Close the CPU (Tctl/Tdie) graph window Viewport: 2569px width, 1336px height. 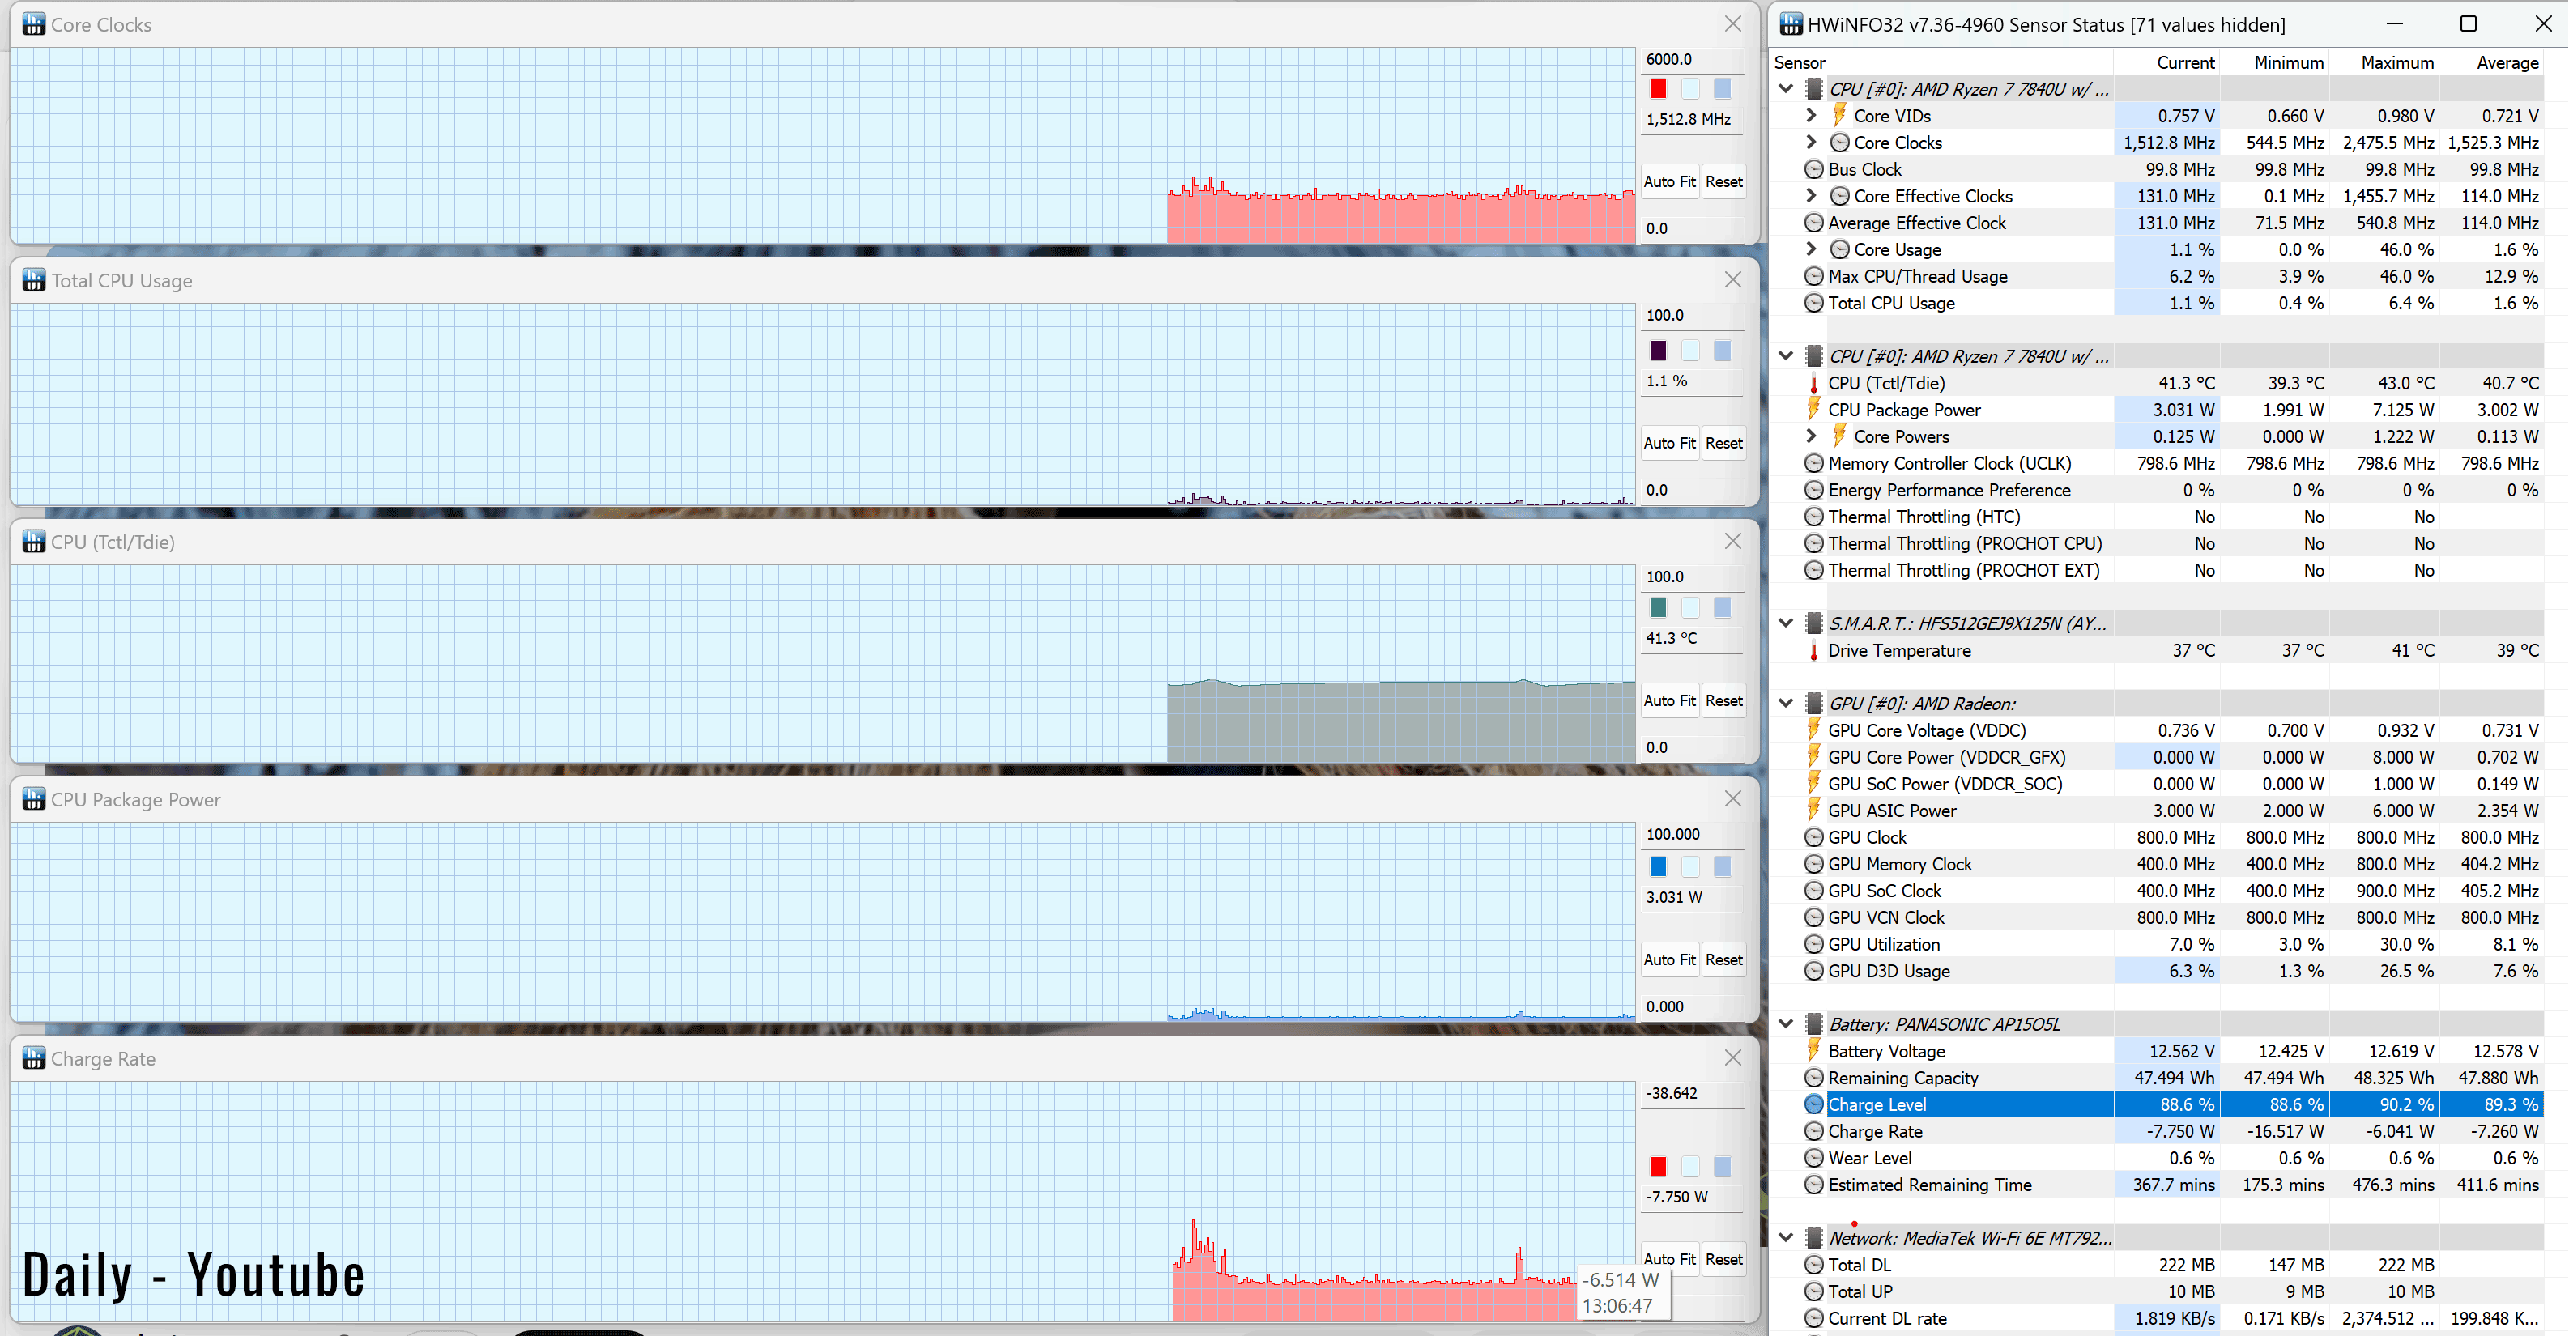(x=1732, y=542)
